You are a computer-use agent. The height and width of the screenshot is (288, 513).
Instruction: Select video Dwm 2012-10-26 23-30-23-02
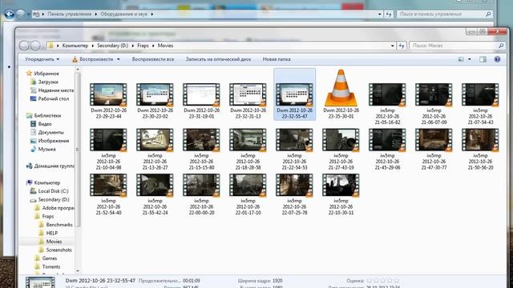click(x=155, y=100)
